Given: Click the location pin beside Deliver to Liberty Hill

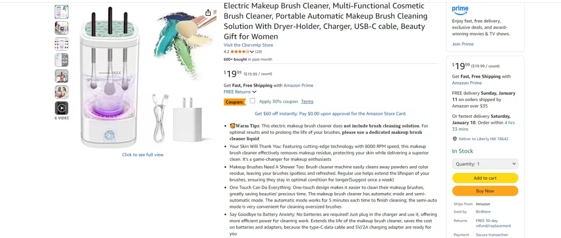Looking at the screenshot, I should [x=455, y=139].
